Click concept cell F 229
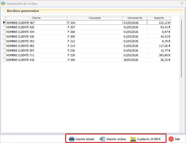The height and width of the screenshot is (143, 186). point(95,55)
